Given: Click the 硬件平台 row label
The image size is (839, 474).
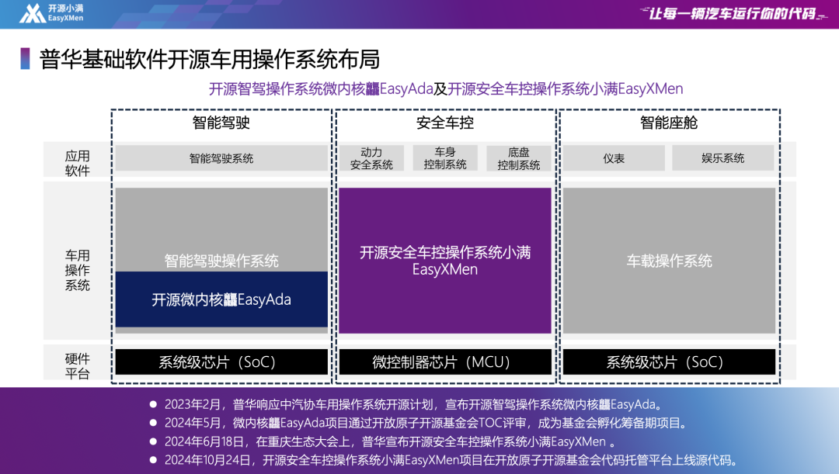Looking at the screenshot, I should (x=77, y=366).
